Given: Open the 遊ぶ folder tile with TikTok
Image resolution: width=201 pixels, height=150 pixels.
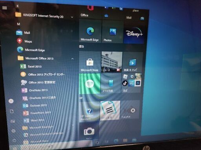Looking at the screenshot, I should click(x=132, y=83).
